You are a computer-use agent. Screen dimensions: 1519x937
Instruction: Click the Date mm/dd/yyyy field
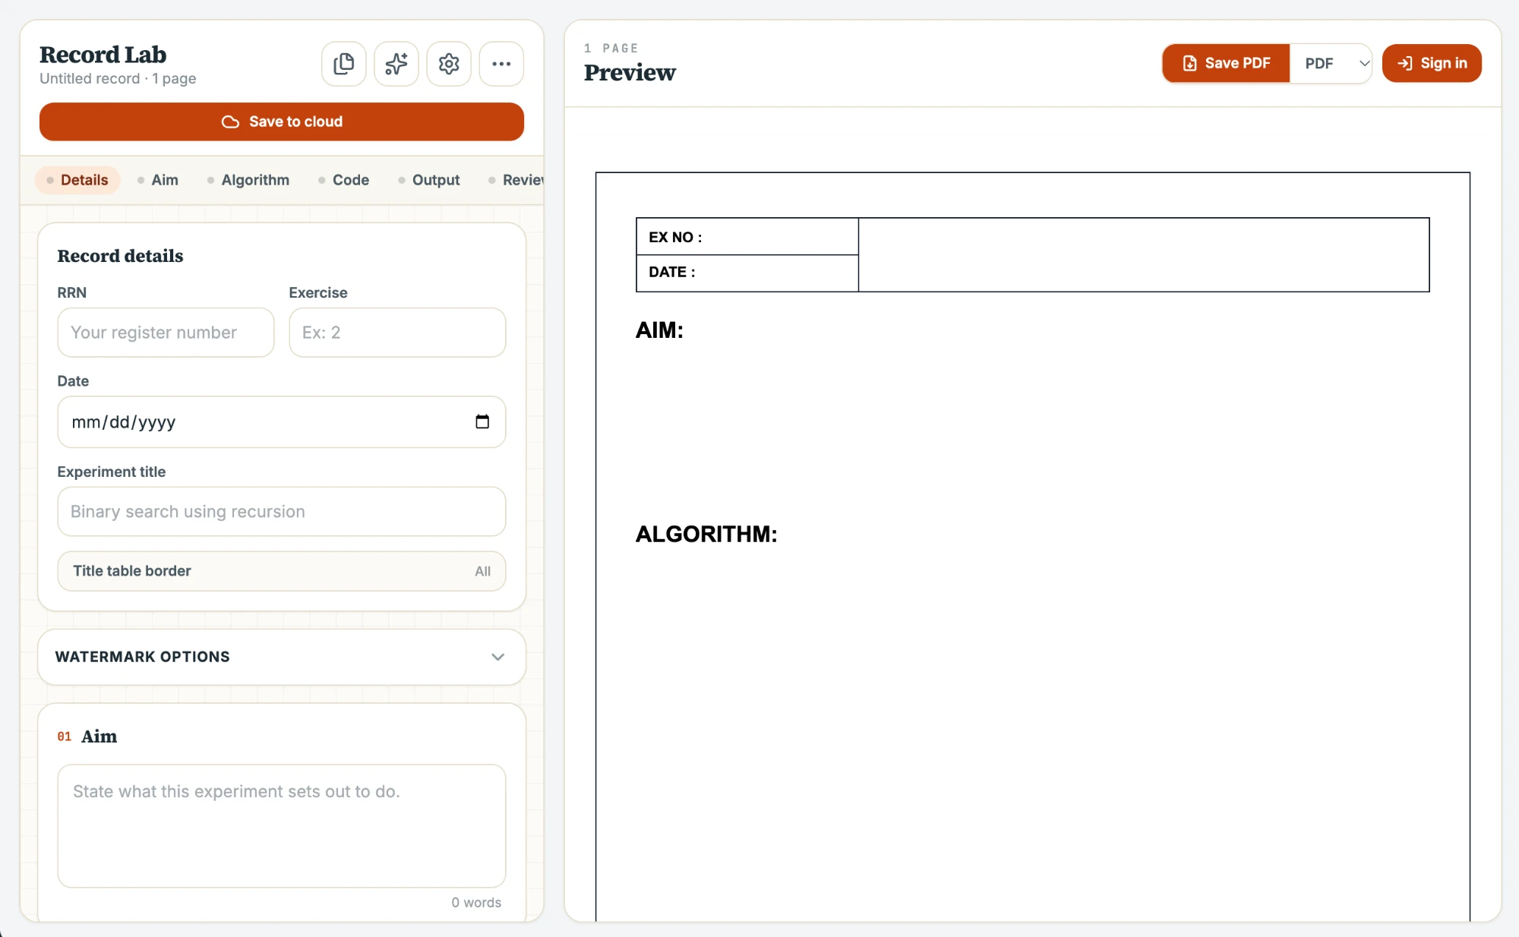click(x=282, y=421)
